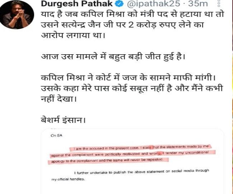Open the attached court statement image
The image size is (233, 194).
pos(133,161)
